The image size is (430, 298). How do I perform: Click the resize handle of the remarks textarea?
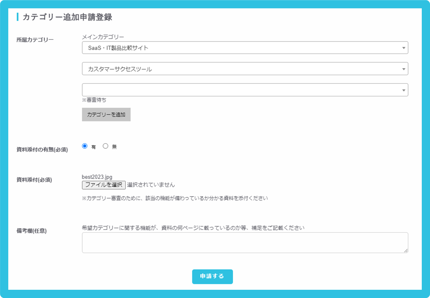[x=406, y=251]
